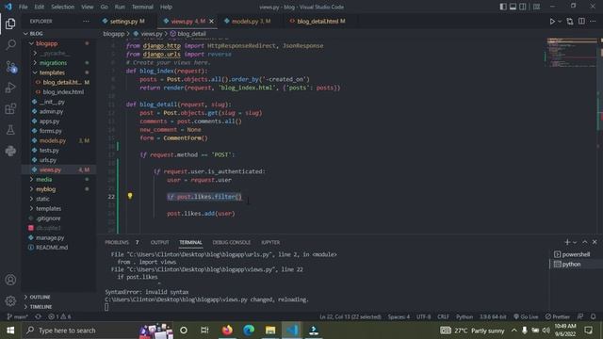Expand the TIMELINE section

point(41,307)
